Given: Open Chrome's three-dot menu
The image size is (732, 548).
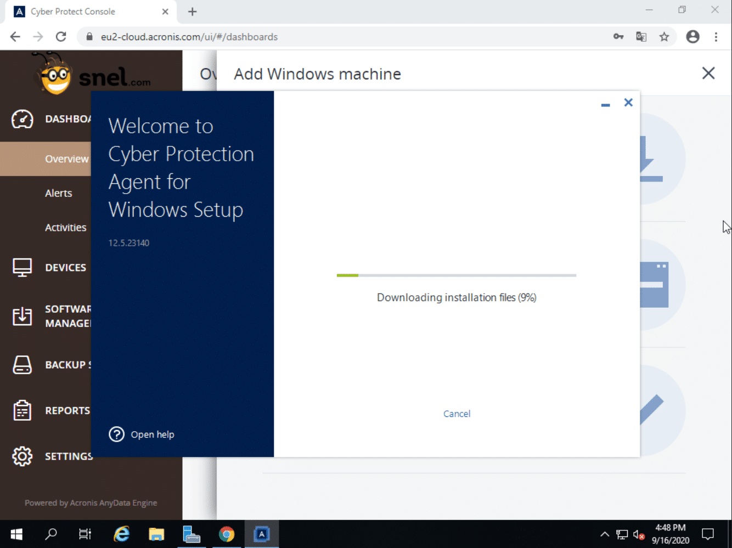Looking at the screenshot, I should (x=716, y=37).
